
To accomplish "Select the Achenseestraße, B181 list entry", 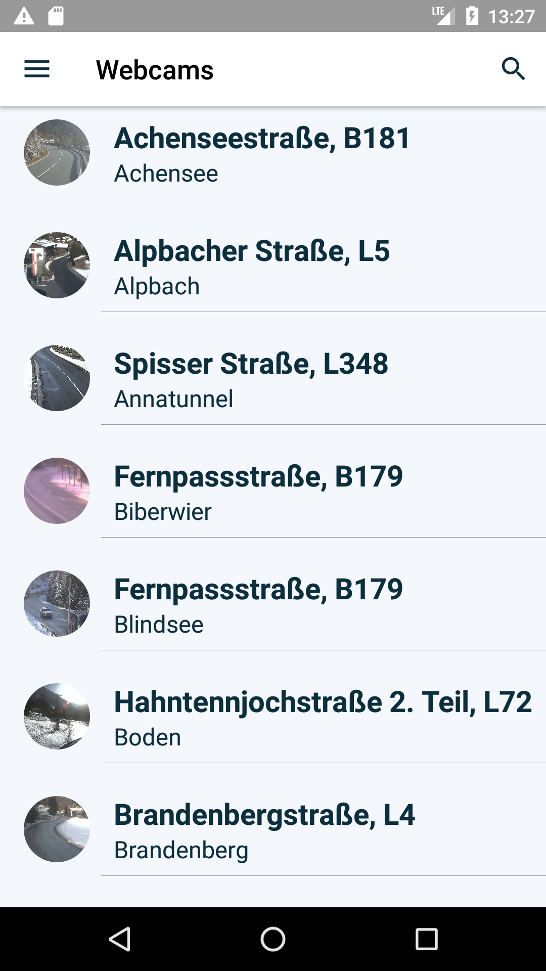I will pyautogui.click(x=273, y=153).
